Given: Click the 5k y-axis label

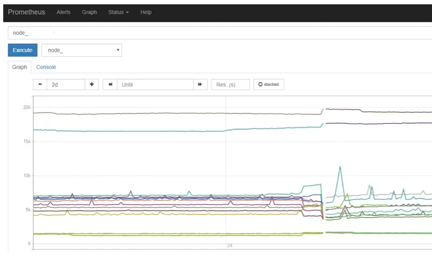Looking at the screenshot, I should pos(28,210).
